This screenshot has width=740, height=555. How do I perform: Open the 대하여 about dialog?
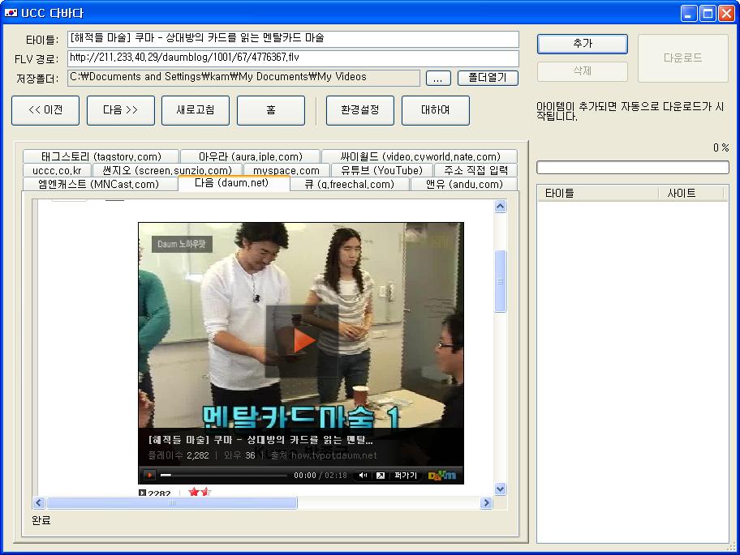point(436,110)
